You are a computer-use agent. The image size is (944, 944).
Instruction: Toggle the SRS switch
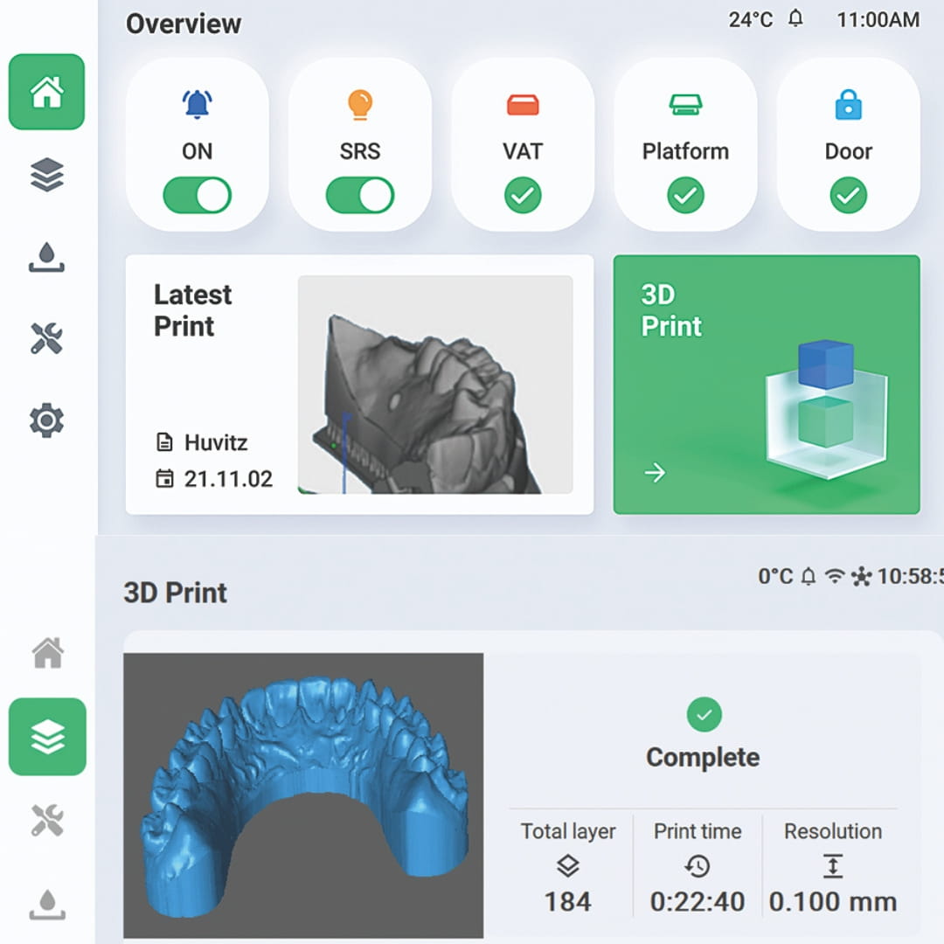coord(359,195)
